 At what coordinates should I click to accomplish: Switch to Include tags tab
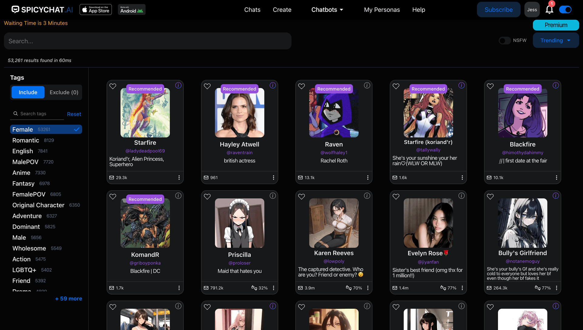[x=28, y=92]
